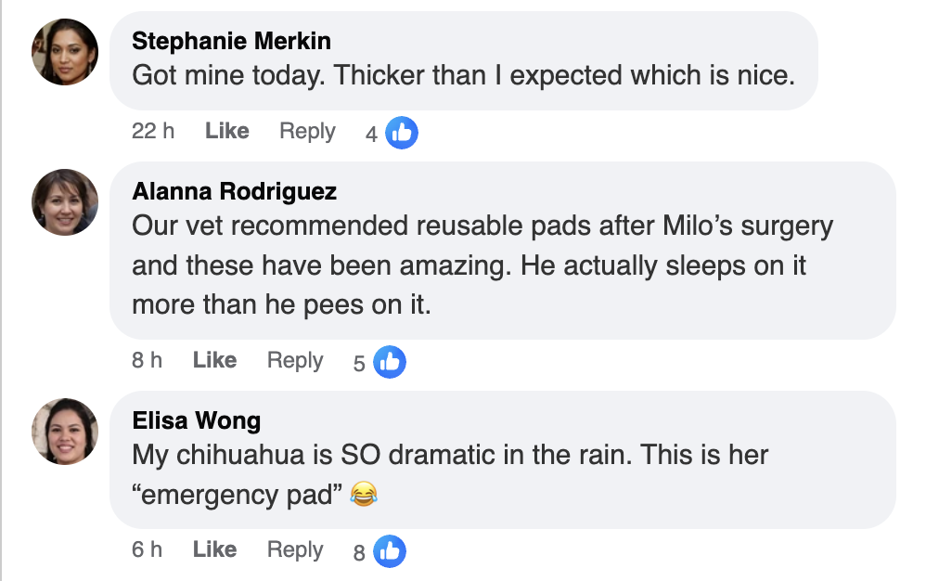Screen dimensions: 926x581
Task: Reply to Alanna Rodriguez's comment
Action: [x=294, y=361]
